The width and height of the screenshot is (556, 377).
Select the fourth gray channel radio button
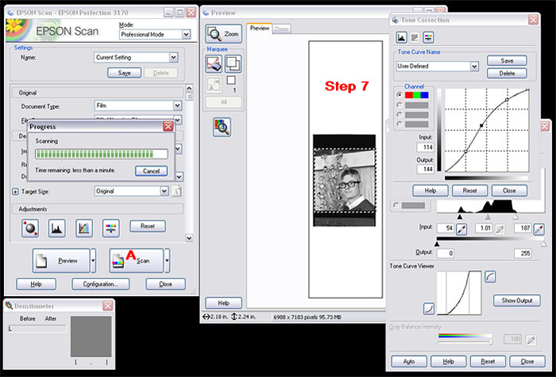[x=400, y=124]
